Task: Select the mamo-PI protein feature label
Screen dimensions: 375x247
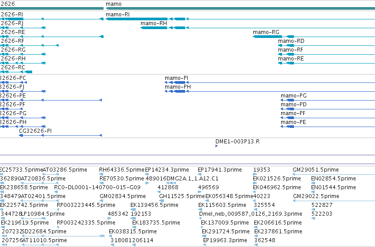Action: coord(177,78)
